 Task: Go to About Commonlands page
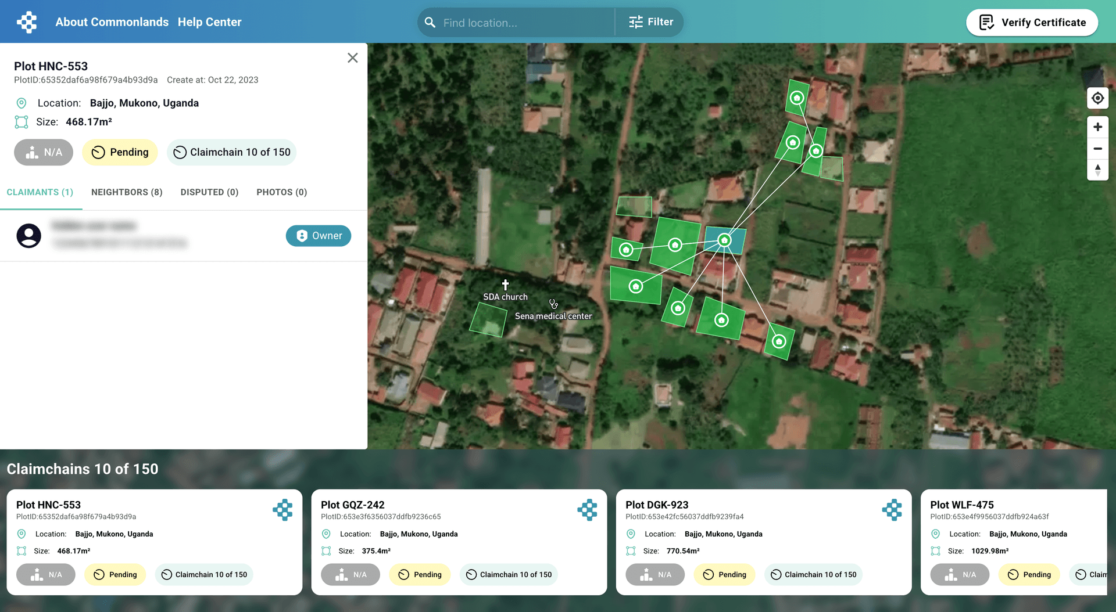[x=112, y=22]
